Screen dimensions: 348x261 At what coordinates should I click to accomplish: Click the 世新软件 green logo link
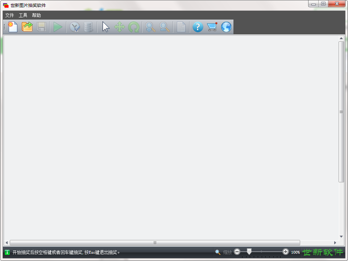tap(323, 252)
